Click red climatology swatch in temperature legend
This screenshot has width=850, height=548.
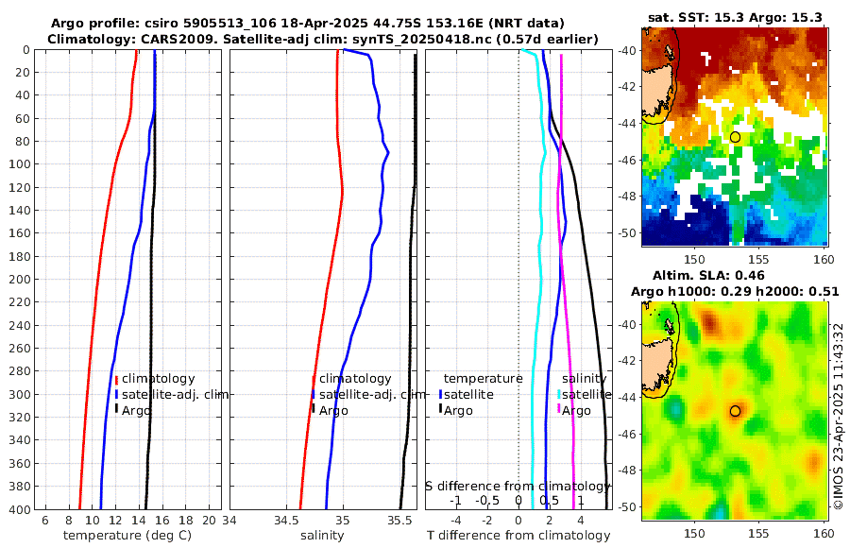pos(116,379)
